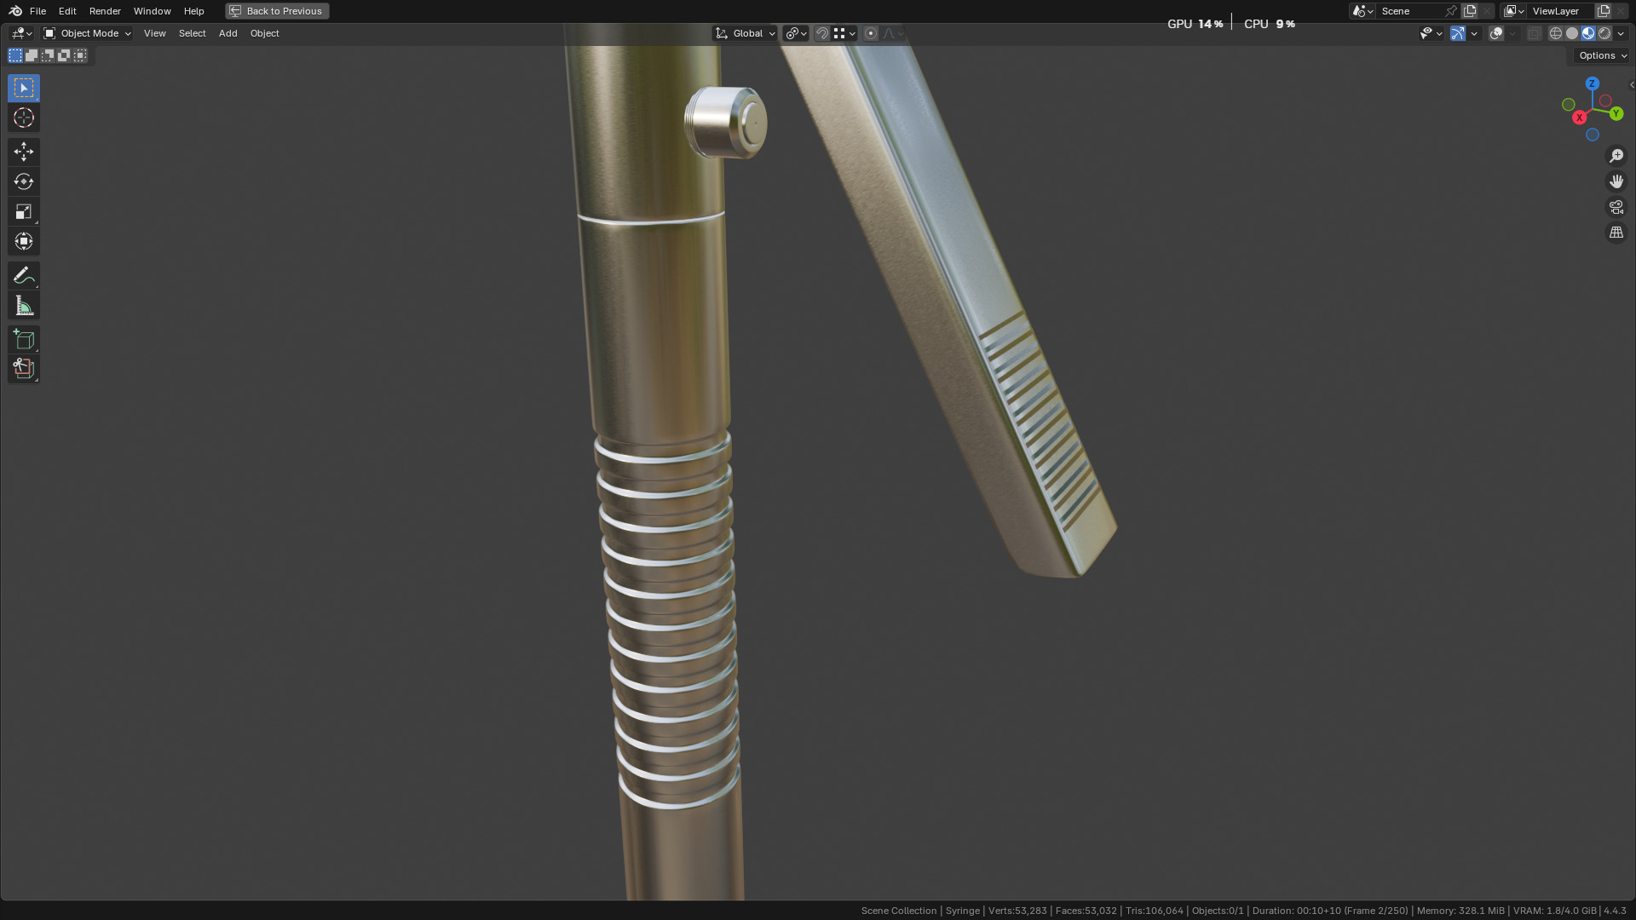The image size is (1636, 920).
Task: Activate the Rotate tool
Action: [24, 181]
